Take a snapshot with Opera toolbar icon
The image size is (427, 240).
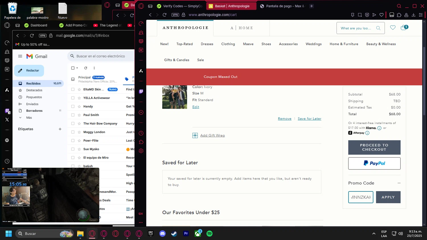click(360, 15)
